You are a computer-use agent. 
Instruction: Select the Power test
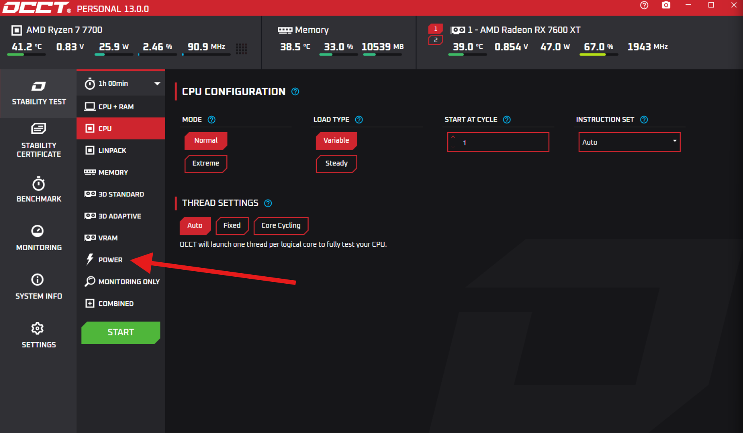click(110, 260)
